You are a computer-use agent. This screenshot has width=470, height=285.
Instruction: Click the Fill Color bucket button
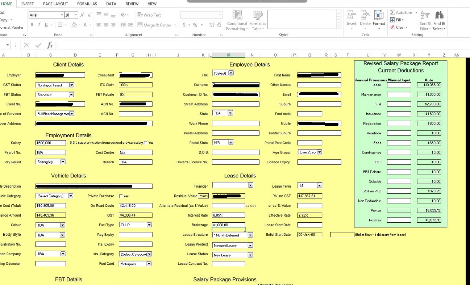(74, 25)
